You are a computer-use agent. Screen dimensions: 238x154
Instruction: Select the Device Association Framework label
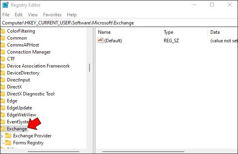pos(38,66)
